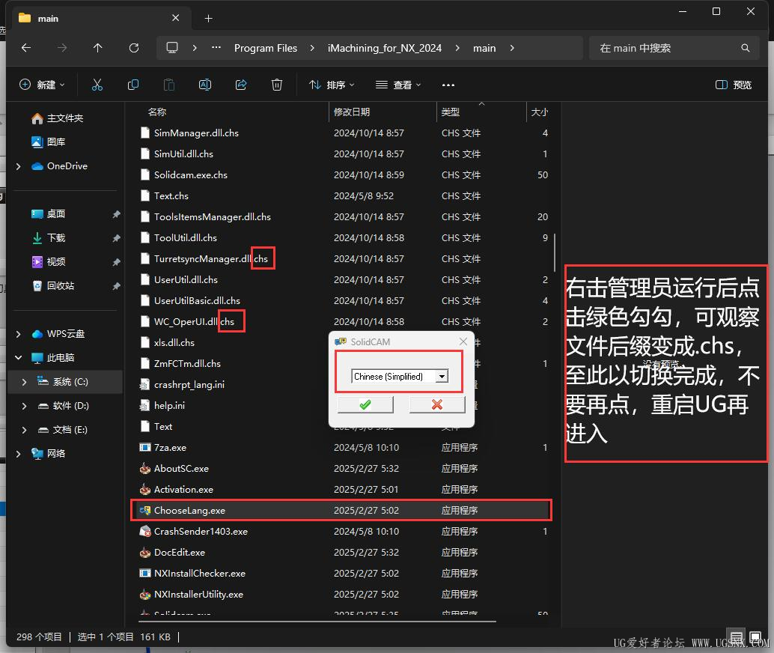Expand the 系统 (C:) drive node

click(24, 382)
